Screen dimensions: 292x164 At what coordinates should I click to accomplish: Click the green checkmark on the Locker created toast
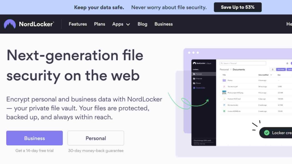pyautogui.click(x=267, y=133)
